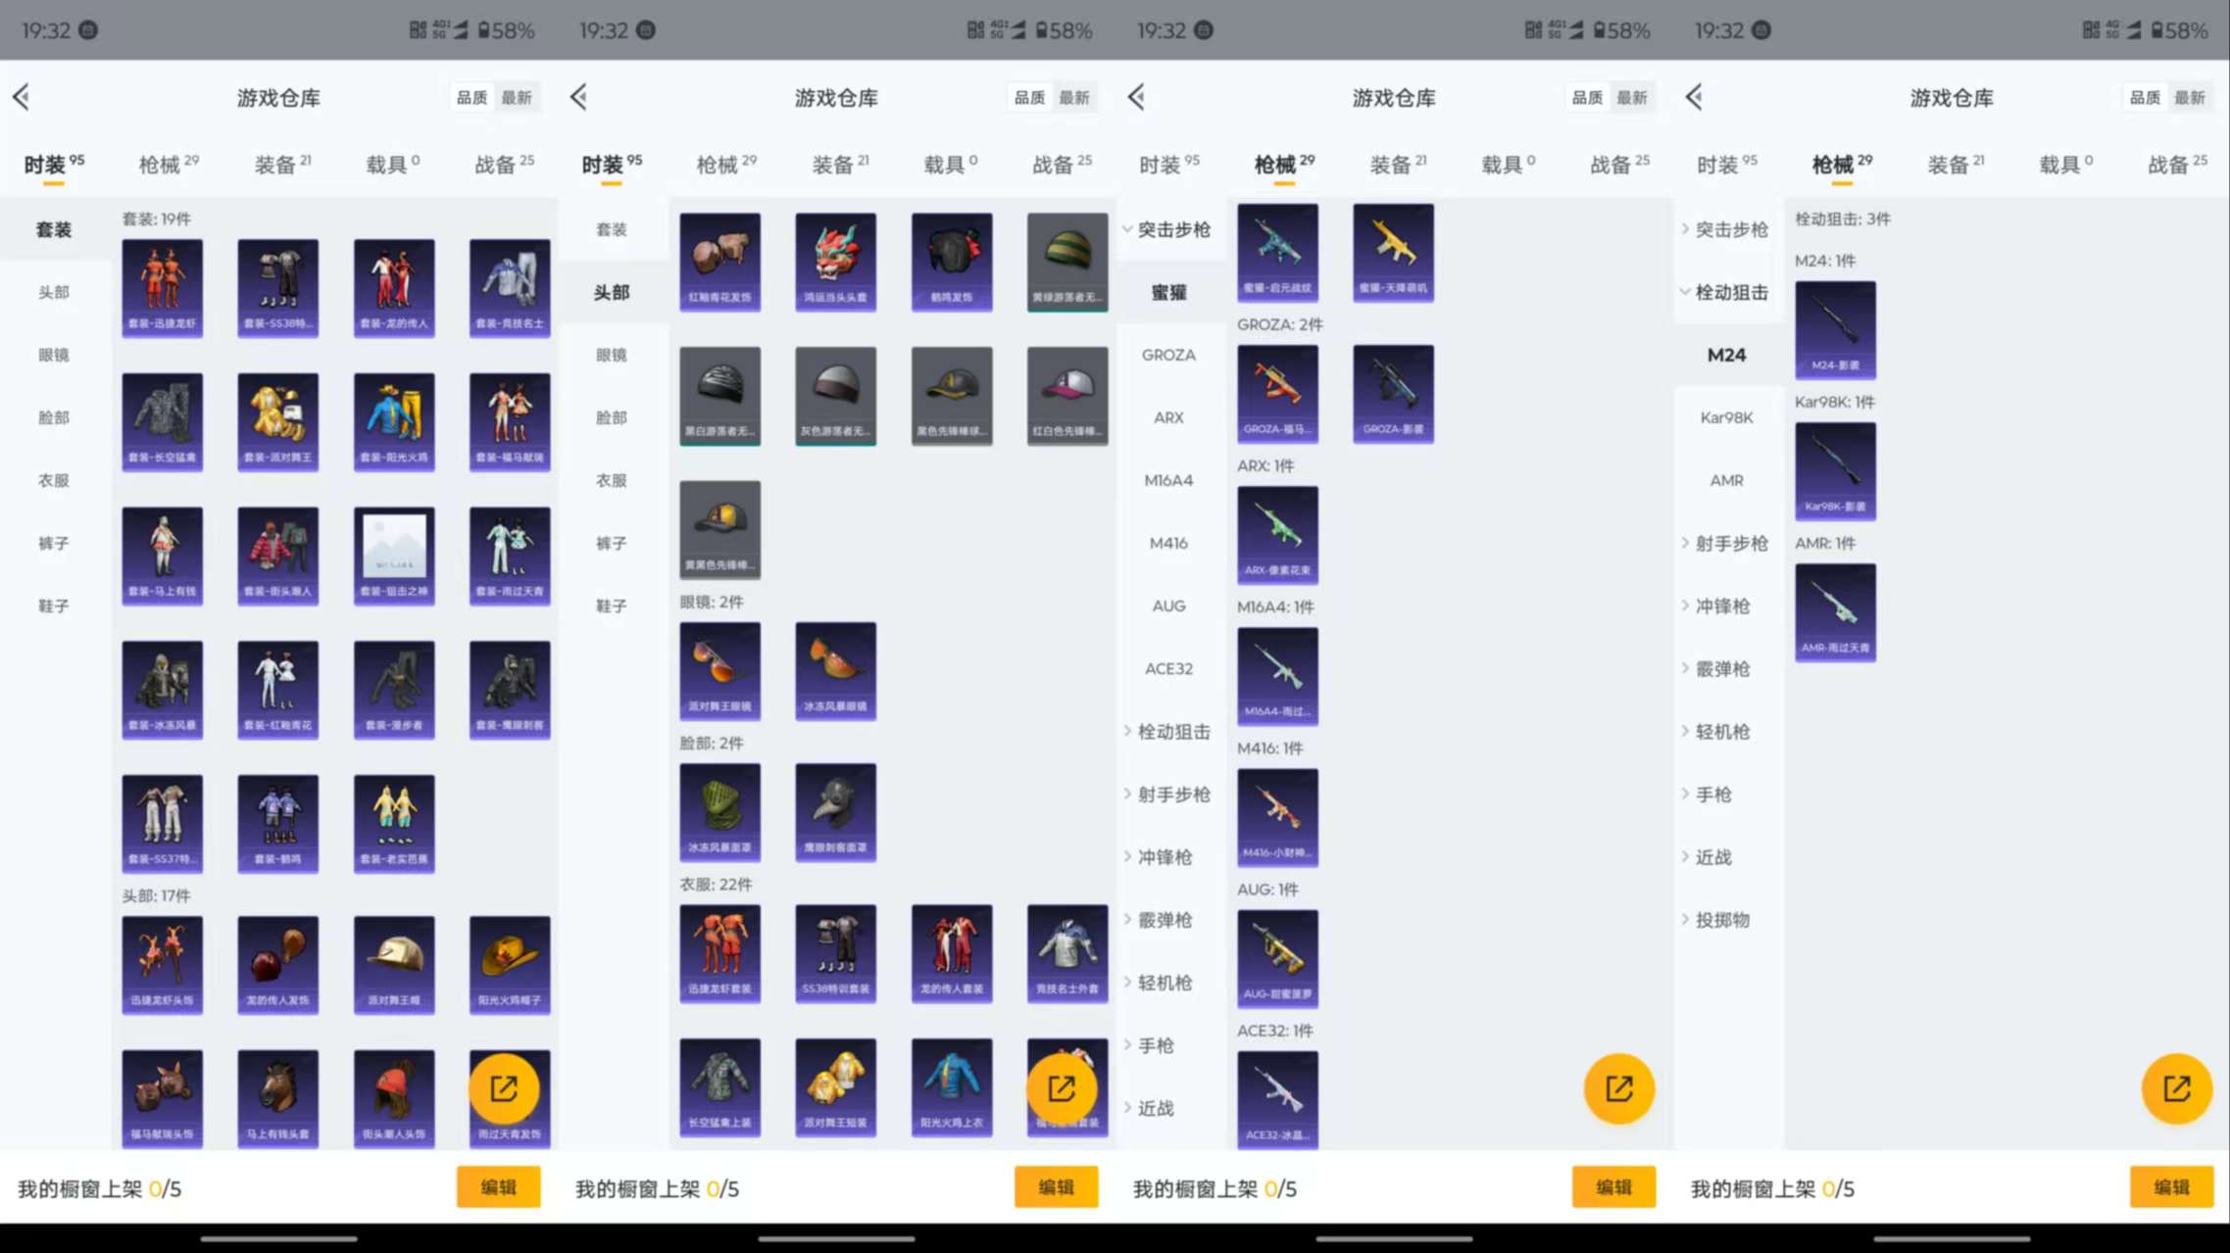Collapse the 栓动狙击 category
The height and width of the screenshot is (1253, 2230).
point(1727,292)
